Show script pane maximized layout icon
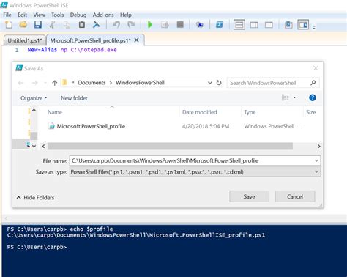 [269, 25]
